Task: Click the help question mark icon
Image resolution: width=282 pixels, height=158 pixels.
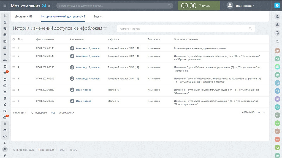Action: [x=277, y=5]
